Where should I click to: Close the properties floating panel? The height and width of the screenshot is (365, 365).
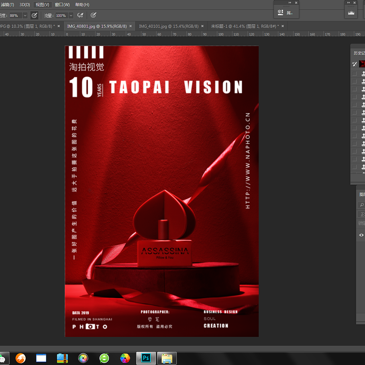[x=296, y=3]
